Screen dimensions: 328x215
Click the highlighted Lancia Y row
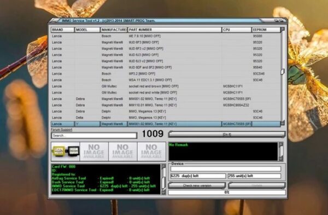pyautogui.click(x=166, y=124)
